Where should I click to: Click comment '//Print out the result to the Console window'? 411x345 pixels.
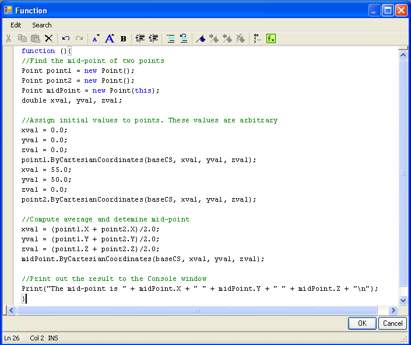pyautogui.click(x=114, y=279)
